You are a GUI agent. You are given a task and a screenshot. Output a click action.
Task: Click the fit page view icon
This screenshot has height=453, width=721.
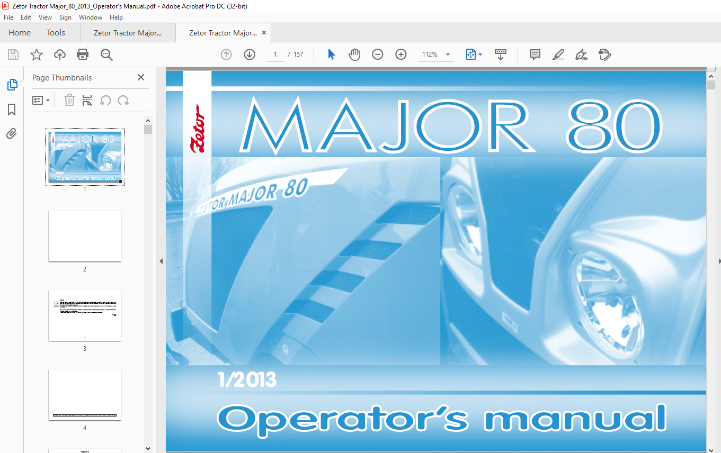(471, 55)
